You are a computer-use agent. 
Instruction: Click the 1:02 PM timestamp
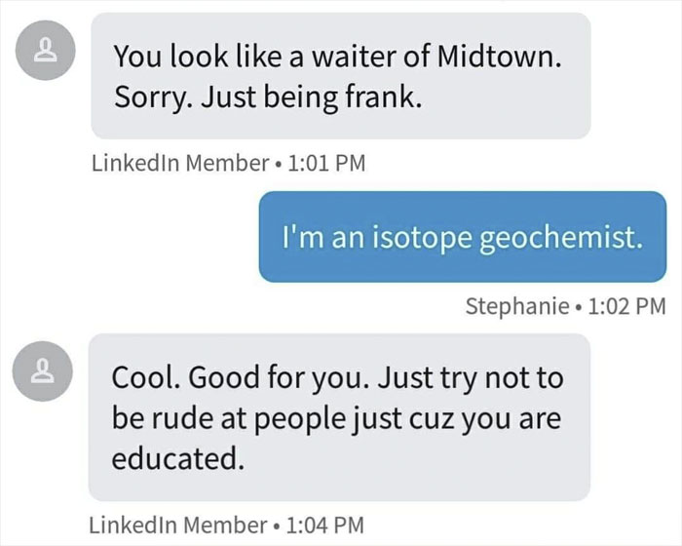tap(628, 306)
